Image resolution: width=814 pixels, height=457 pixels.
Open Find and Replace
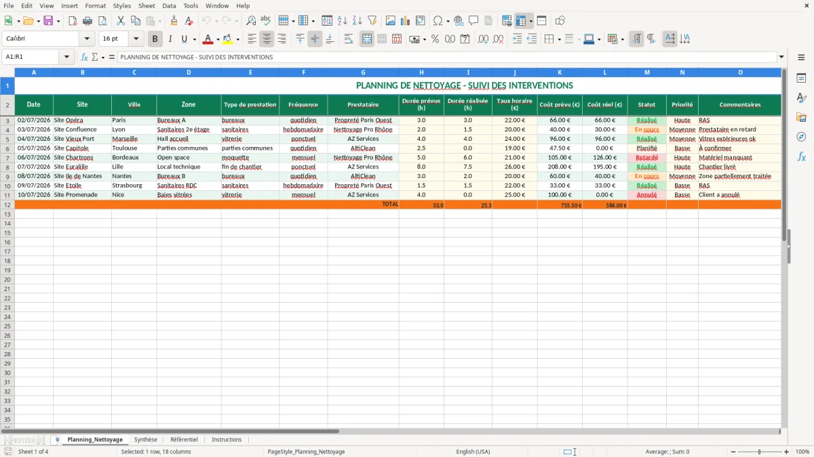[x=251, y=21]
